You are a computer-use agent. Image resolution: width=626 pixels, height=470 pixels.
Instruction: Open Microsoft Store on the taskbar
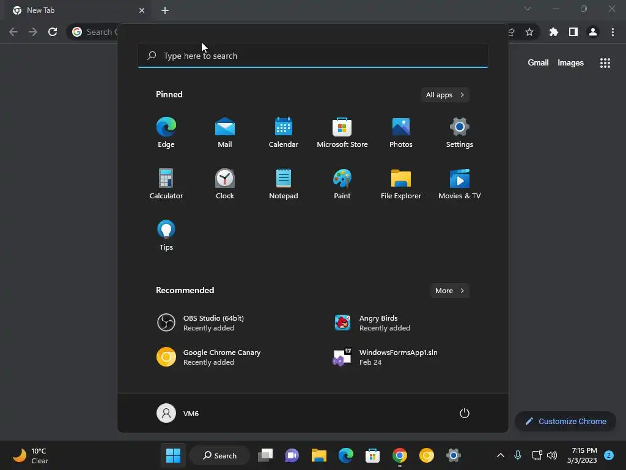click(x=372, y=455)
